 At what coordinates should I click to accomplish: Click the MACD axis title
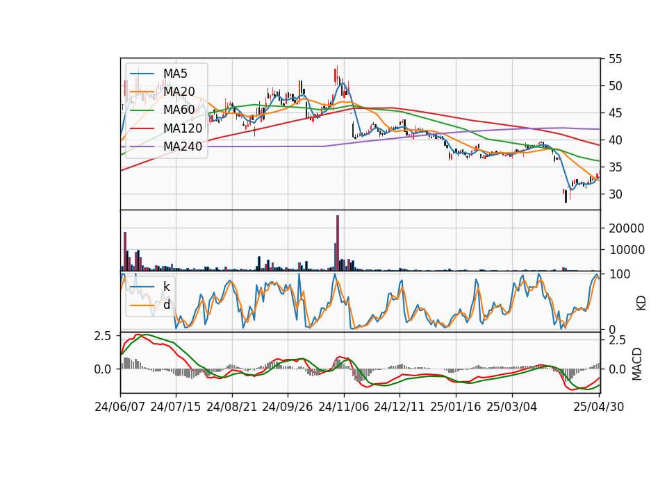pos(637,364)
